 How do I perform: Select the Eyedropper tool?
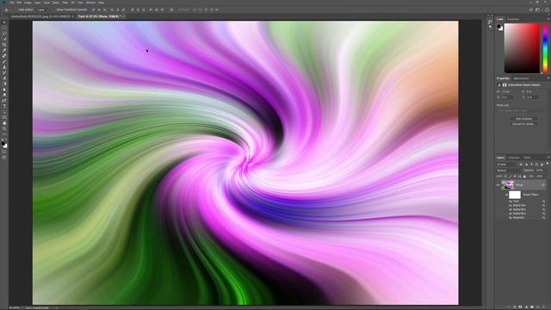click(x=4, y=51)
